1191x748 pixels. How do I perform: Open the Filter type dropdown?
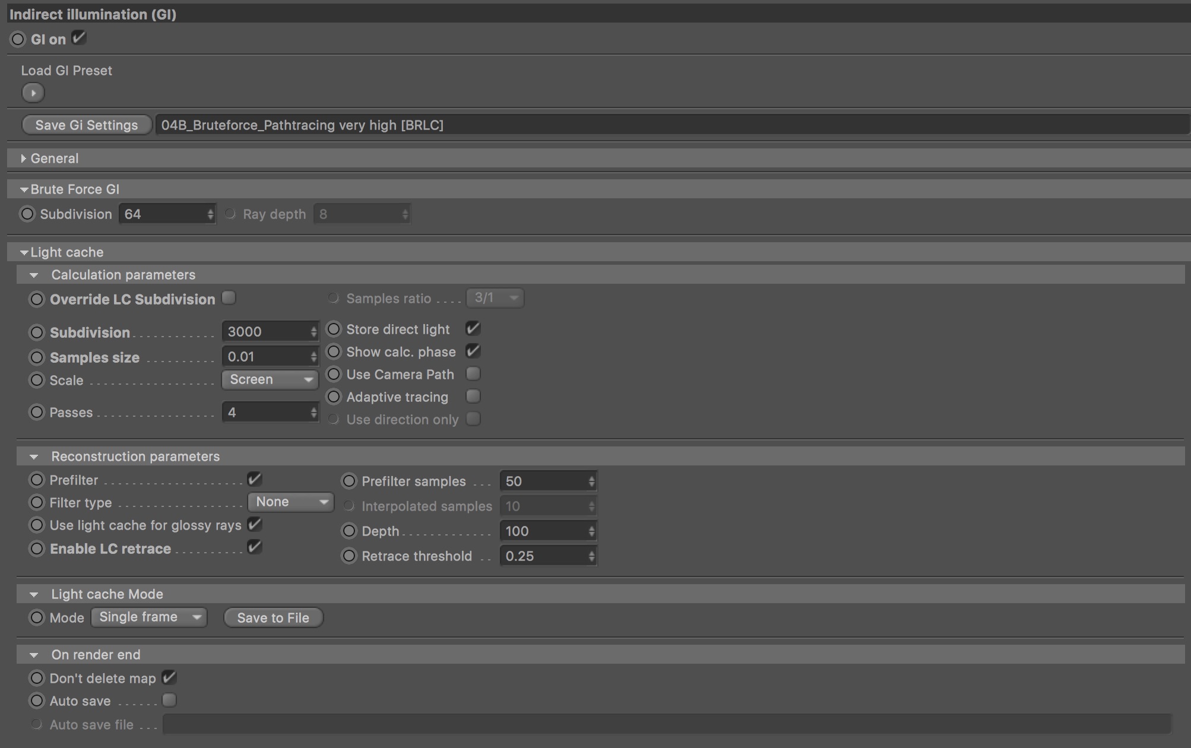(x=291, y=502)
